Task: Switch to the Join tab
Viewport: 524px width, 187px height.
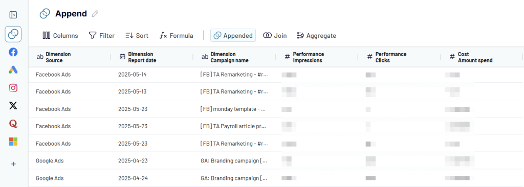Action: coord(275,35)
